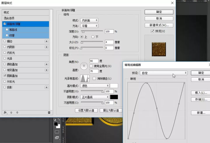Click the 新建样式(W)... button

[x=159, y=25]
